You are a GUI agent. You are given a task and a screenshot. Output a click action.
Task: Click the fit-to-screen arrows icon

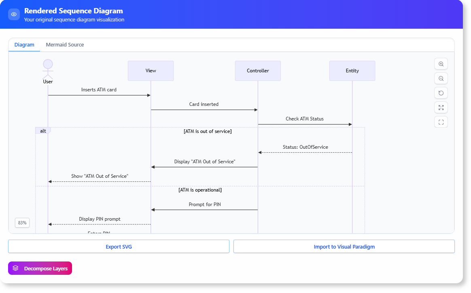pos(441,108)
